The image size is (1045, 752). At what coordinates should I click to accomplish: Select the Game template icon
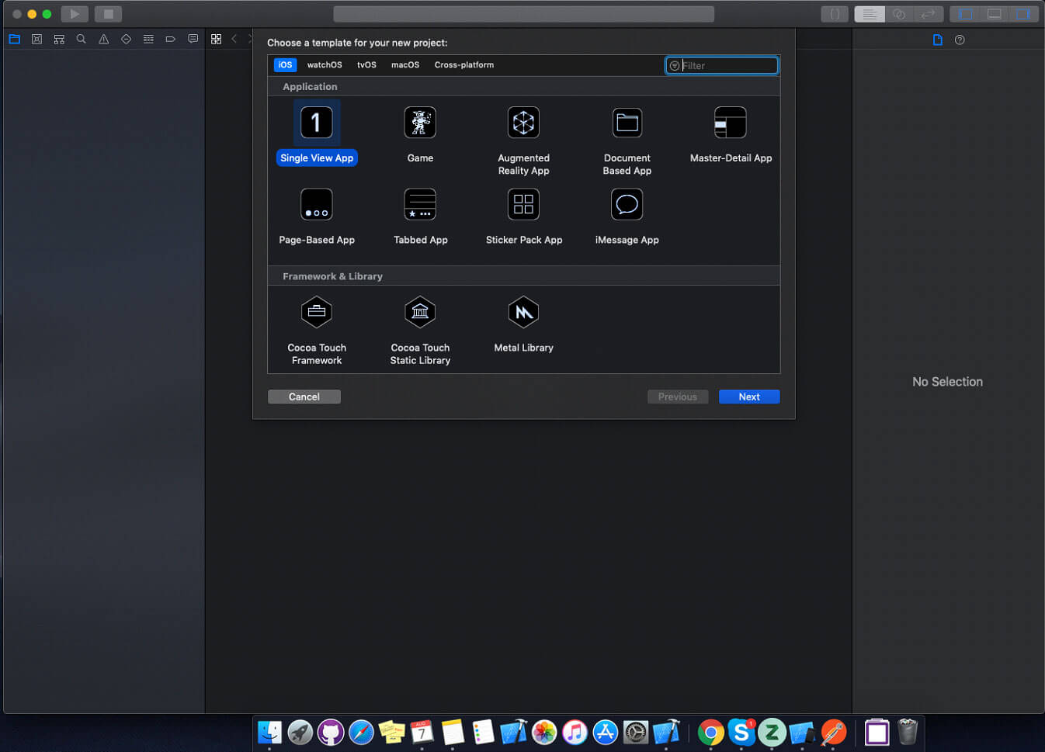tap(420, 123)
